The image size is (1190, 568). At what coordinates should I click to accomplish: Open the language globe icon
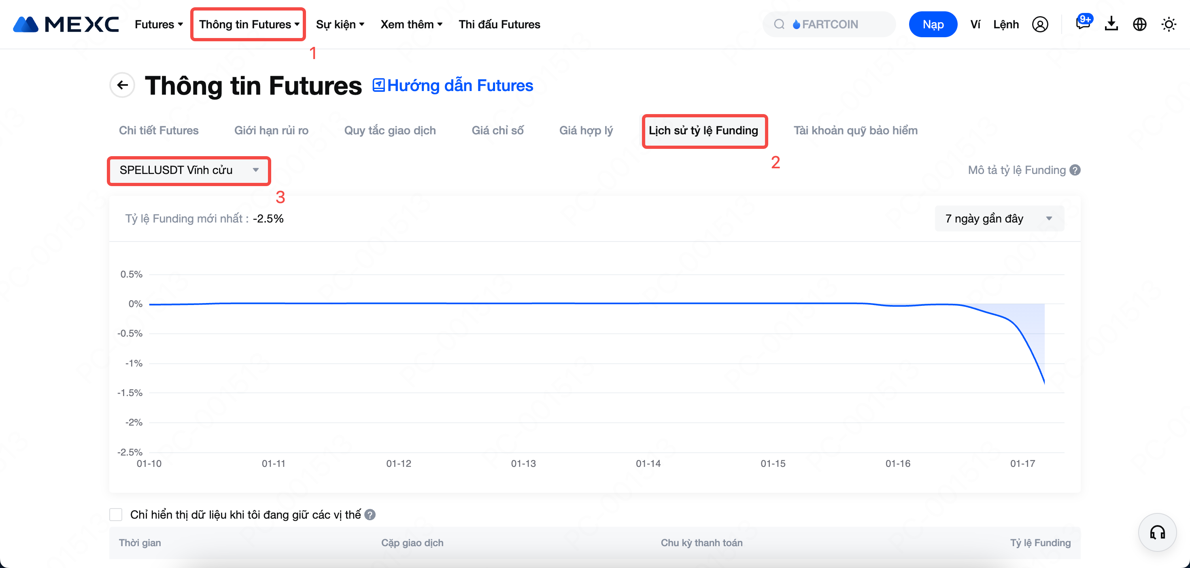click(1139, 24)
